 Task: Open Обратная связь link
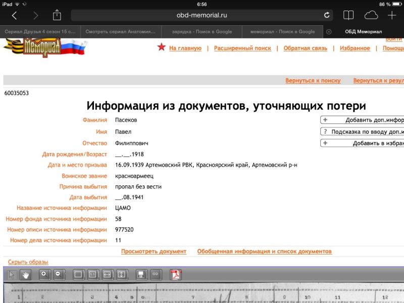click(306, 48)
